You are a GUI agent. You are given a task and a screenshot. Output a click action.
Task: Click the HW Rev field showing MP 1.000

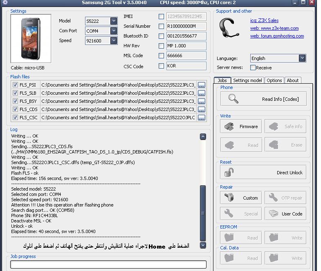click(186, 46)
